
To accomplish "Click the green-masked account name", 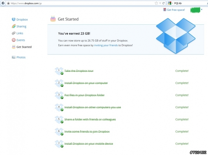I will 195,10.
